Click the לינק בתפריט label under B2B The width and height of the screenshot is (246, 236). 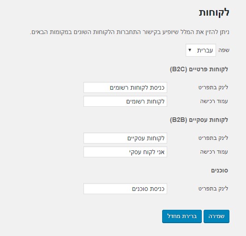coord(213,138)
